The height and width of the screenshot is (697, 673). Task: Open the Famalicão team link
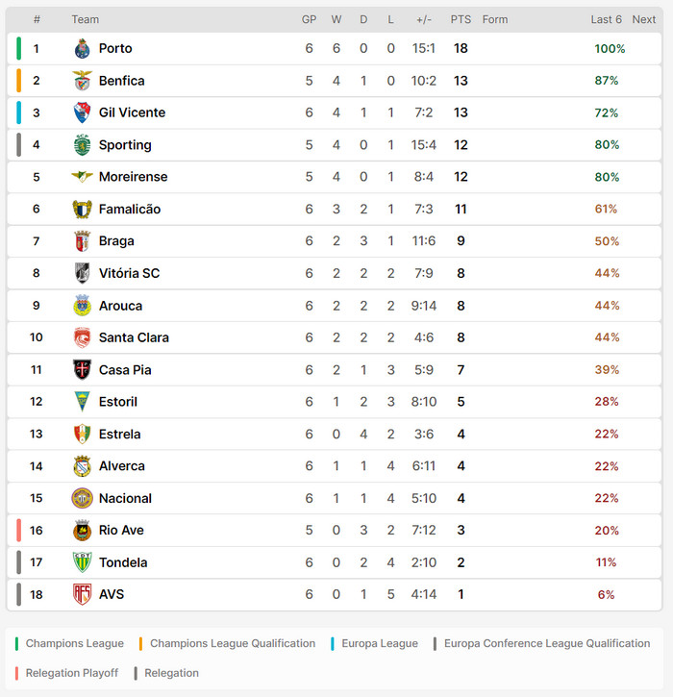[x=130, y=210]
